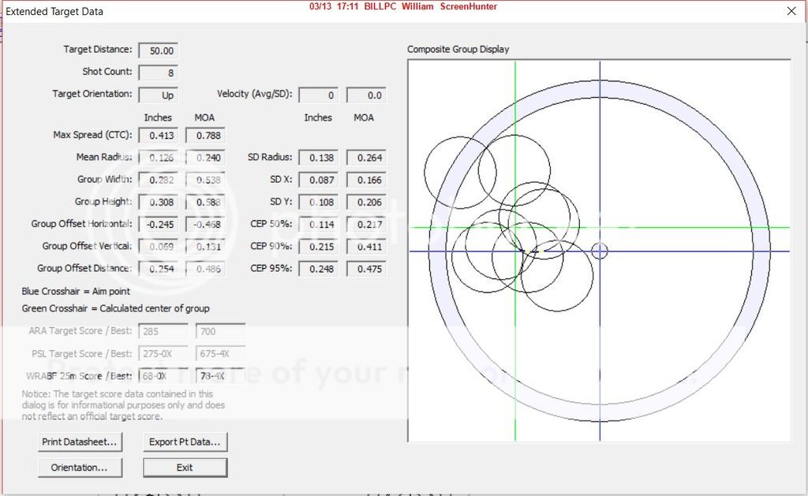
Task: Click the SD X MOA value 0.166
Action: point(366,180)
